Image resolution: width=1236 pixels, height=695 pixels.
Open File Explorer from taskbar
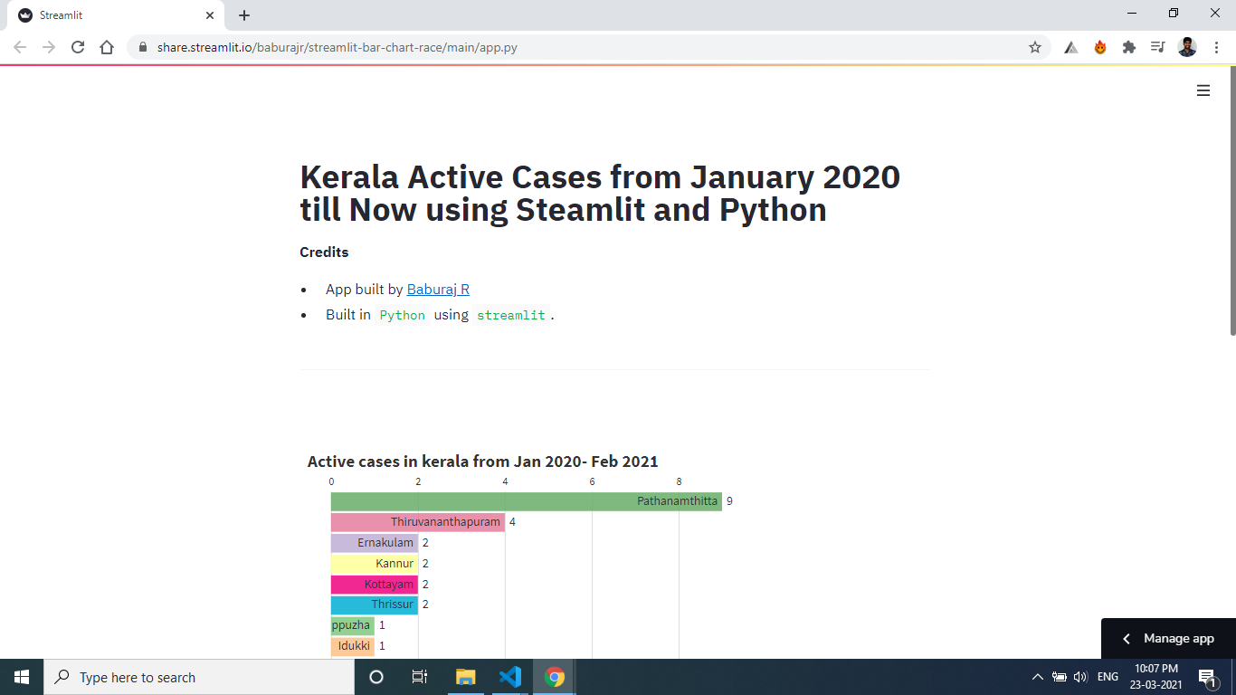465,677
